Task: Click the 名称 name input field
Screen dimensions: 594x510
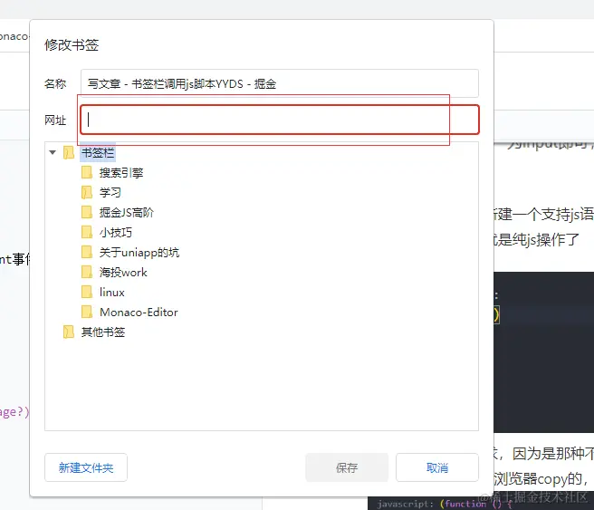Action: pyautogui.click(x=280, y=83)
